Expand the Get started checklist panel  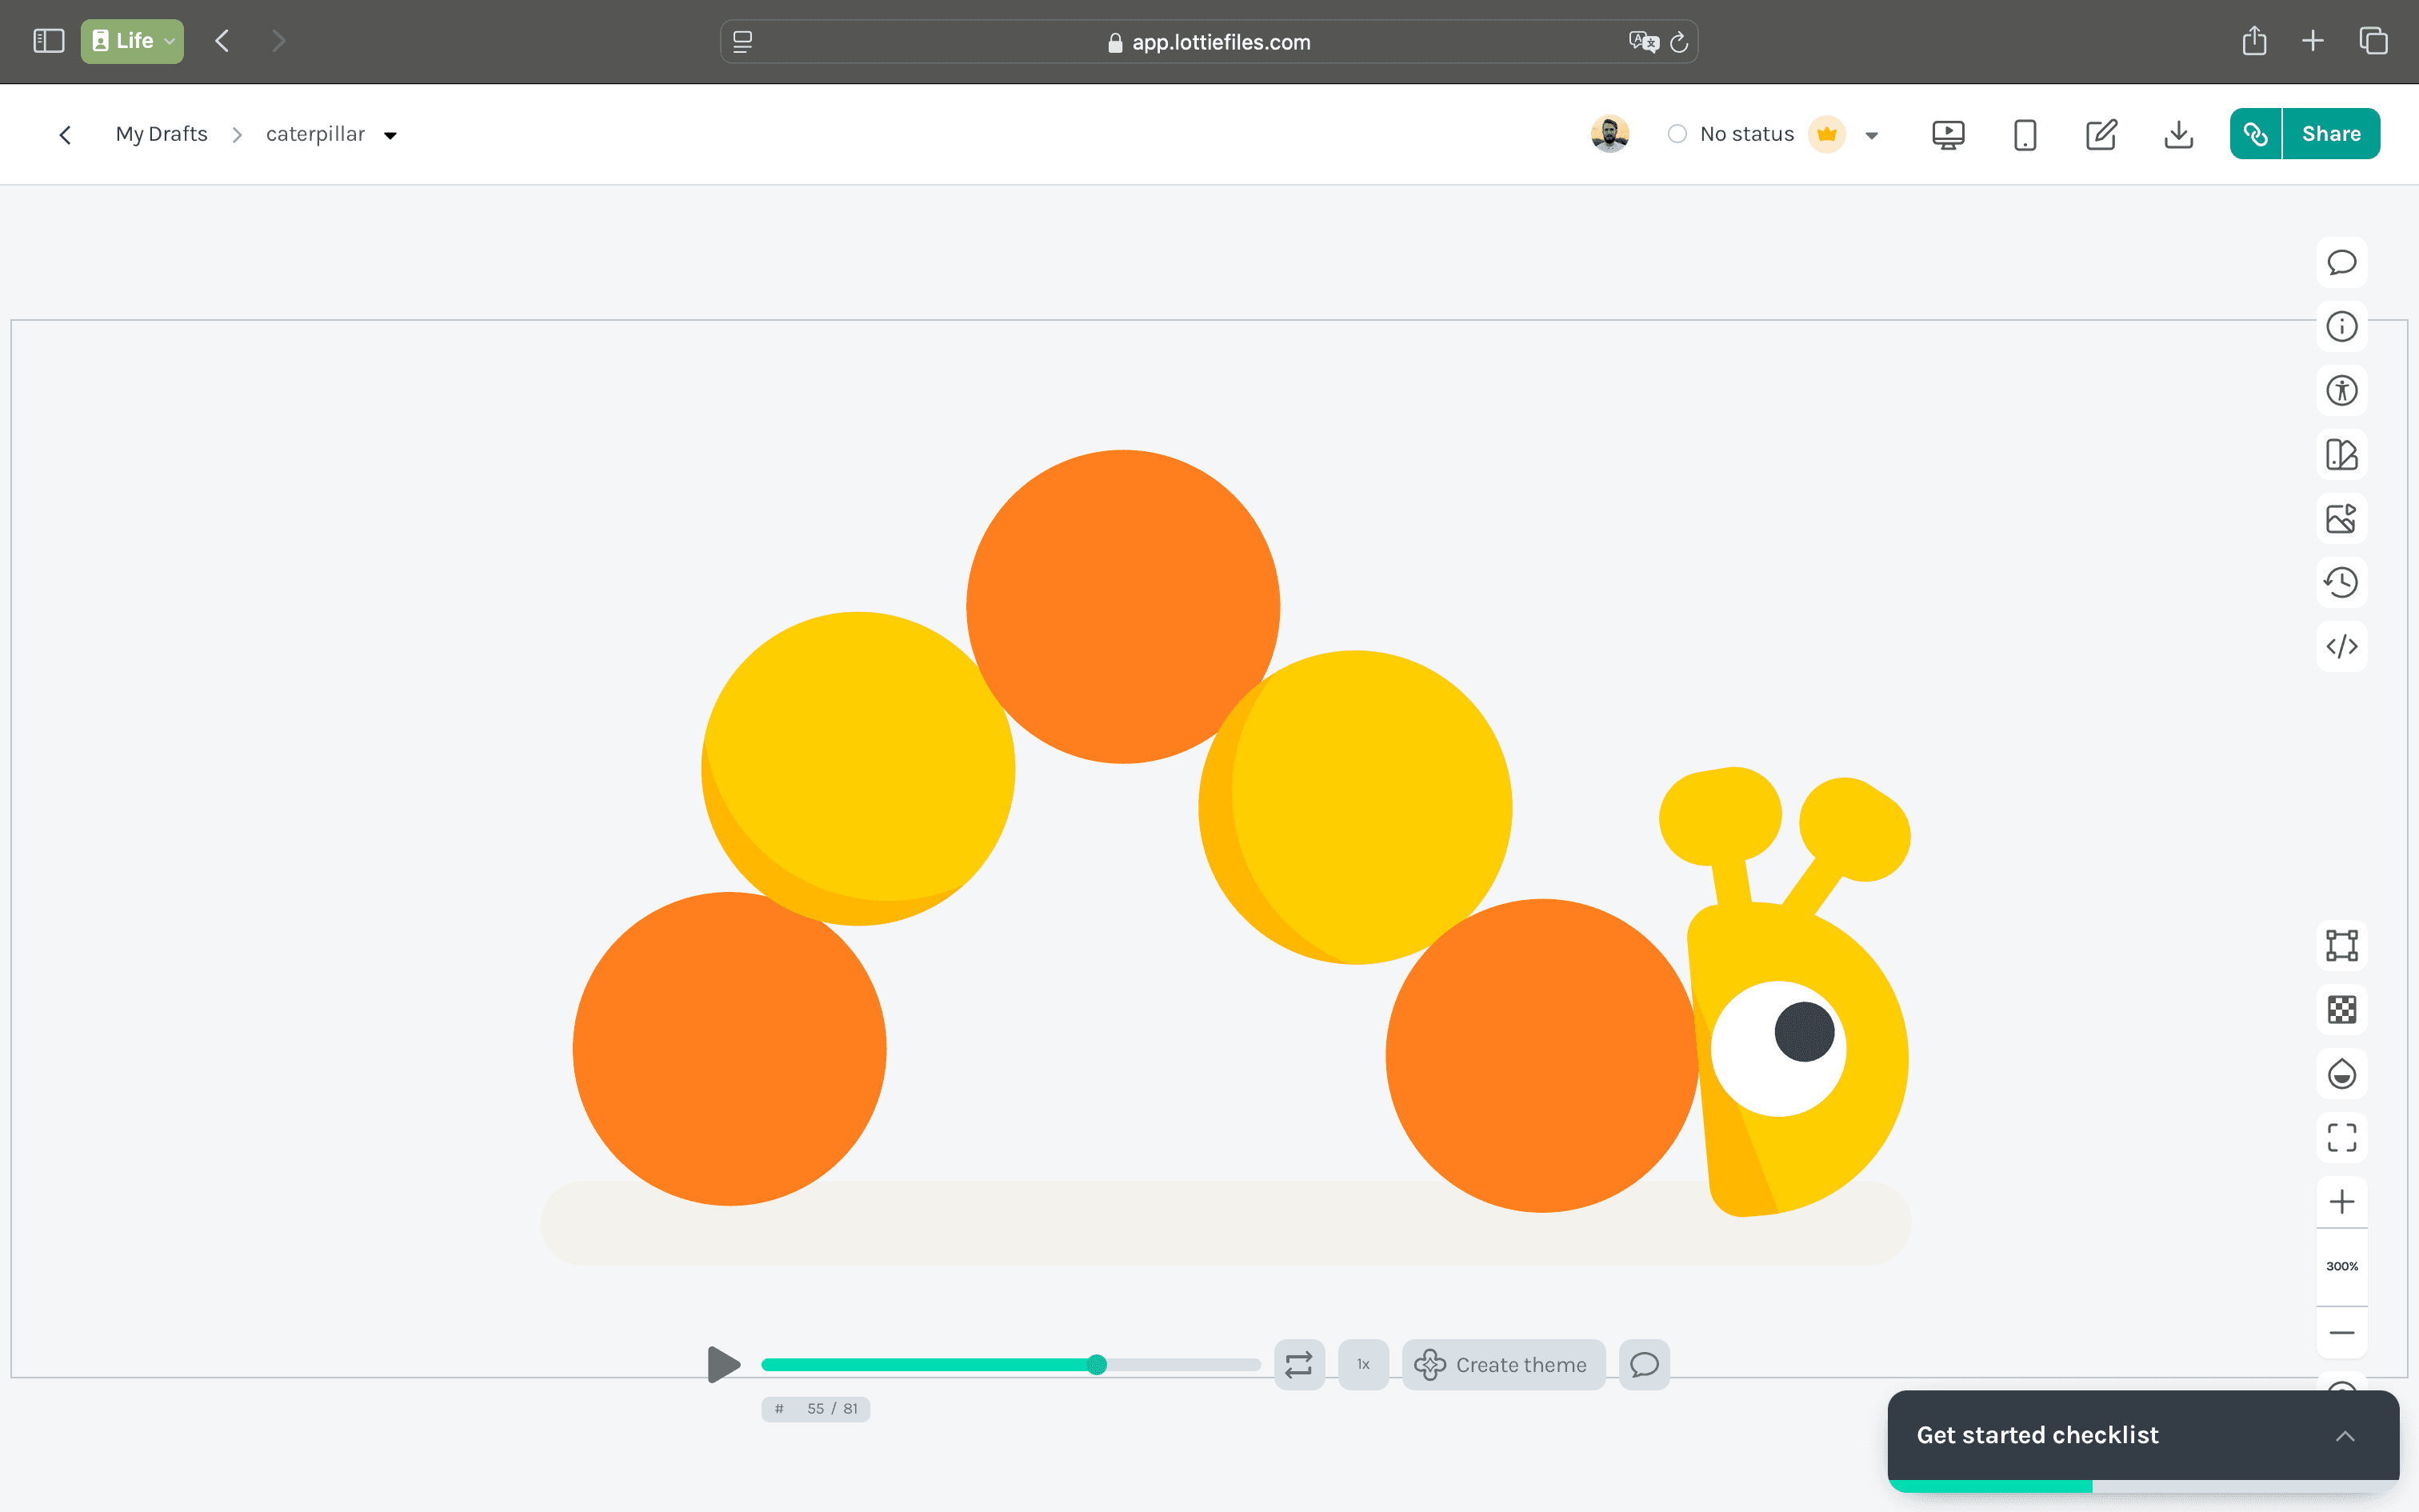[2345, 1436]
